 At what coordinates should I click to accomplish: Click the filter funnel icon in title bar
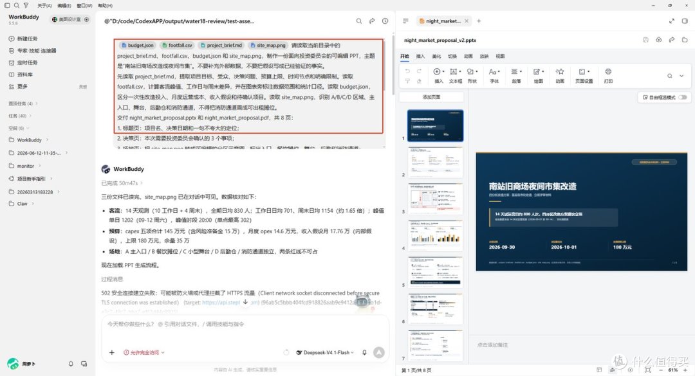pyautogui.click(x=26, y=5)
